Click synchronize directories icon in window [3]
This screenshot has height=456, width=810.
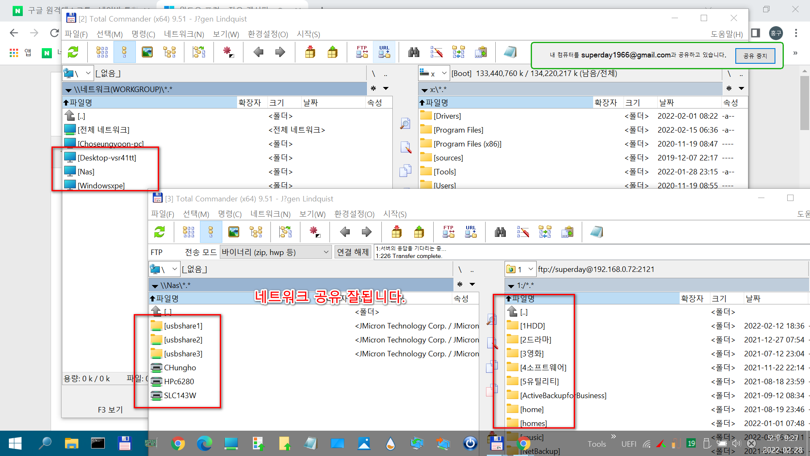tap(545, 232)
